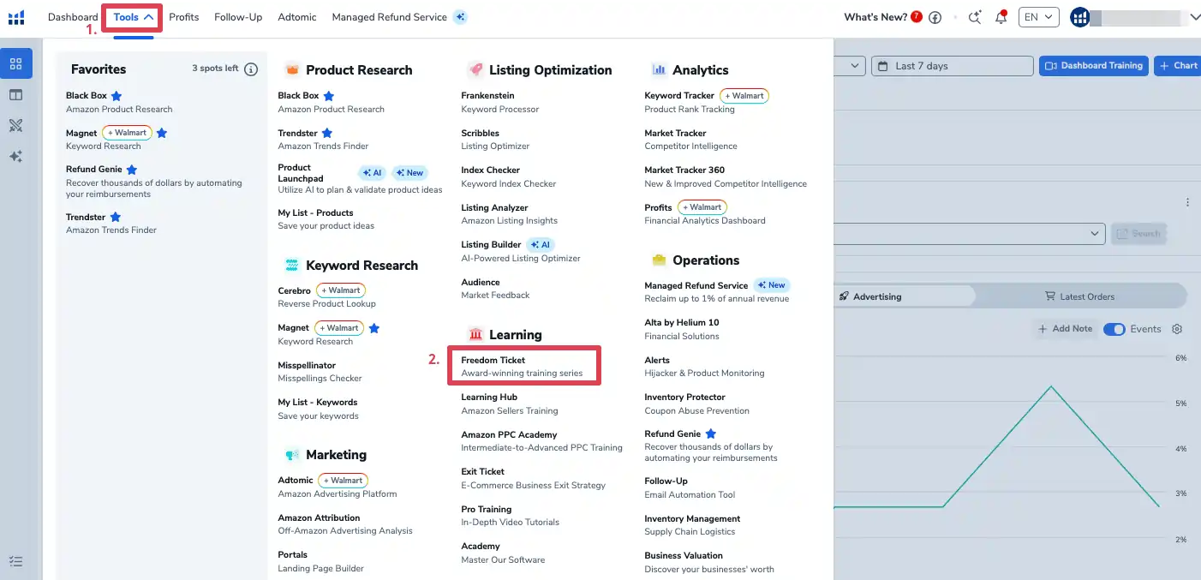Viewport: 1201px width, 580px height.
Task: Click the Favorites info icon
Action: click(251, 69)
